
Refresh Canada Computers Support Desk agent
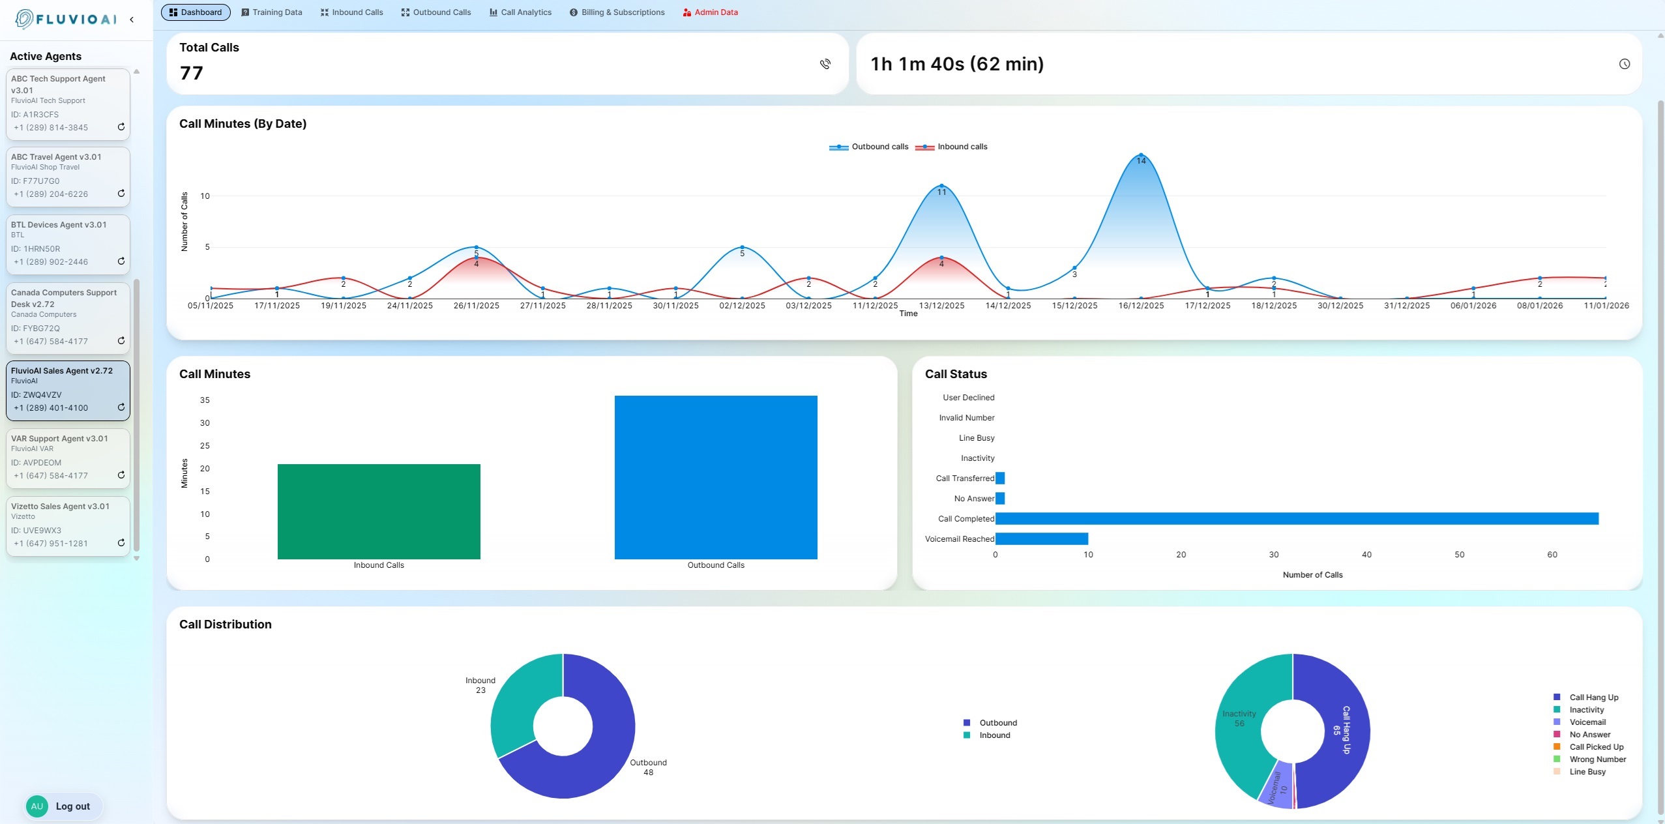[121, 341]
